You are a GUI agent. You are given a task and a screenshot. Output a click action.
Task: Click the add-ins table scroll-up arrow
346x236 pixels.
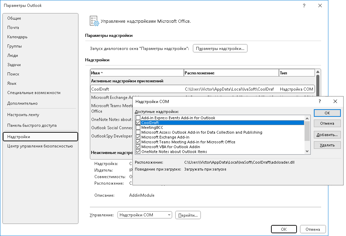(318, 72)
